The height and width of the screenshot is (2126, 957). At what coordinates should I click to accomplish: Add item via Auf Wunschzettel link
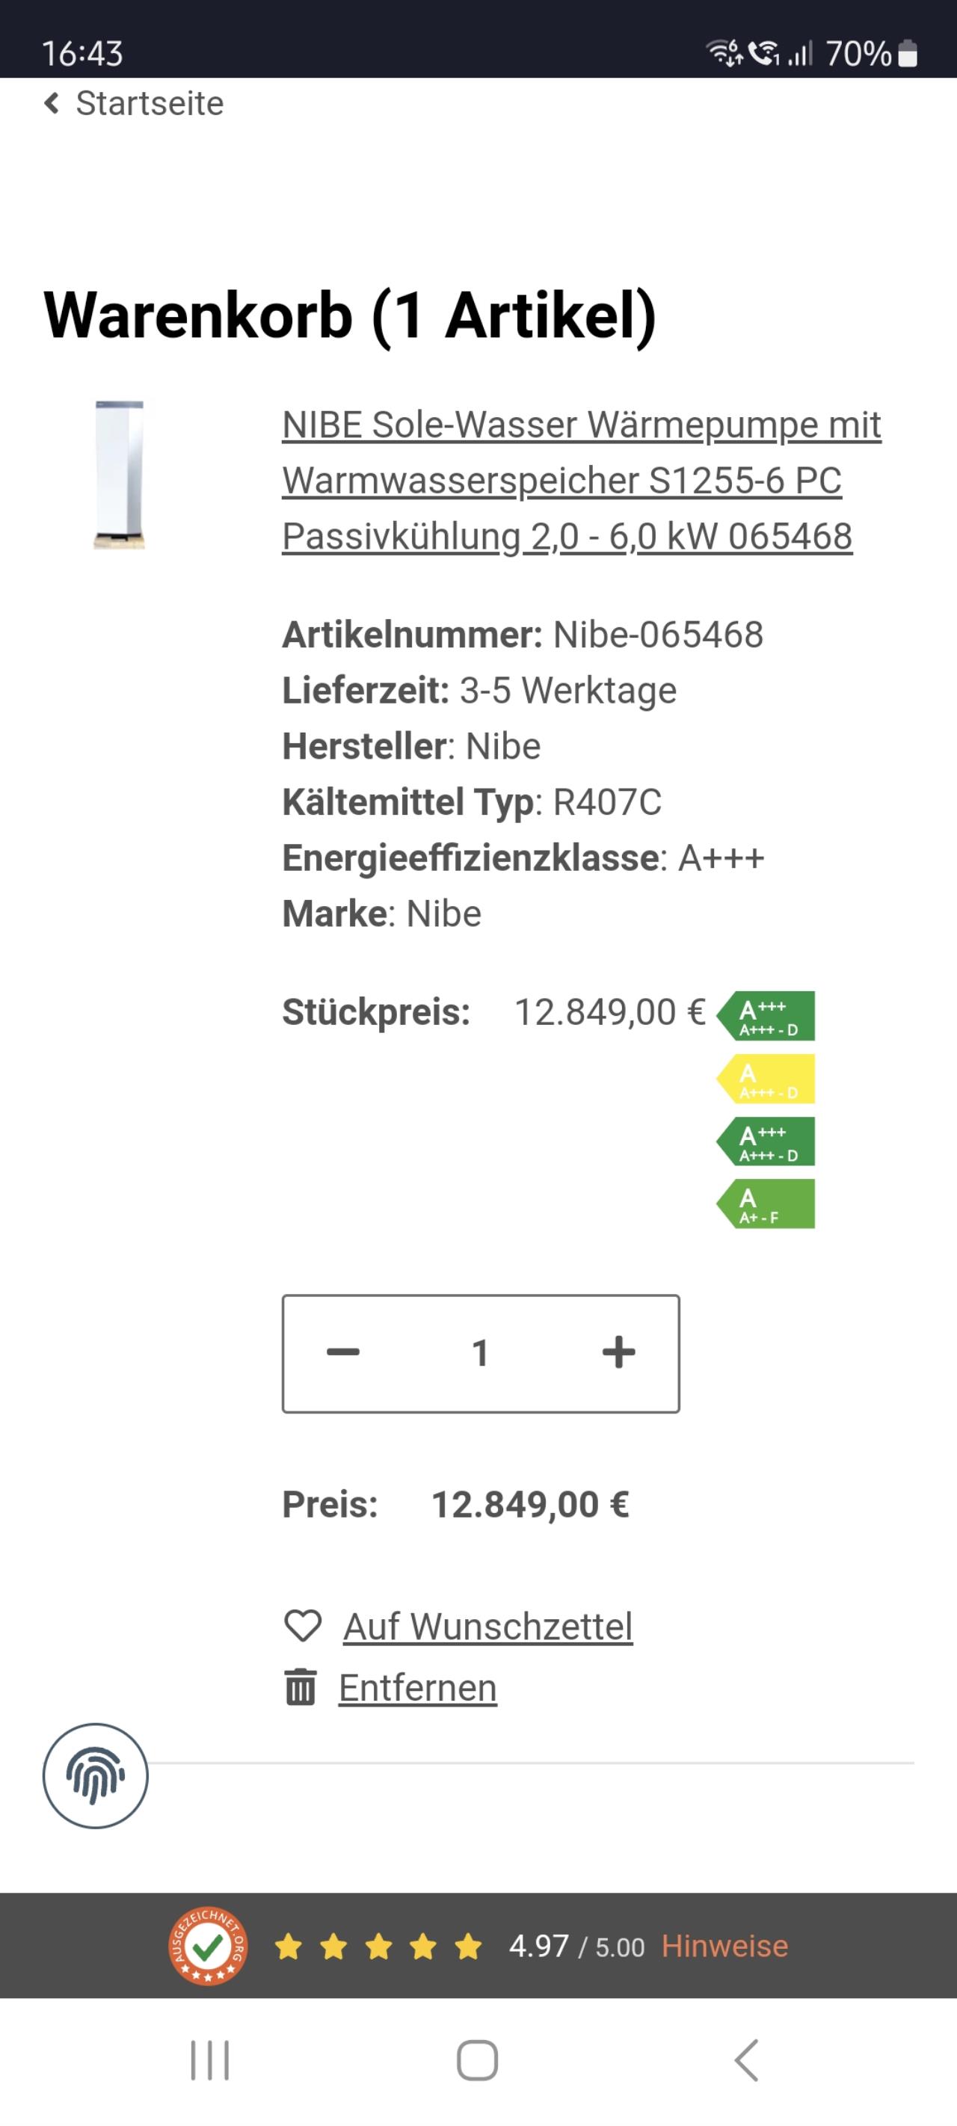coord(488,1627)
